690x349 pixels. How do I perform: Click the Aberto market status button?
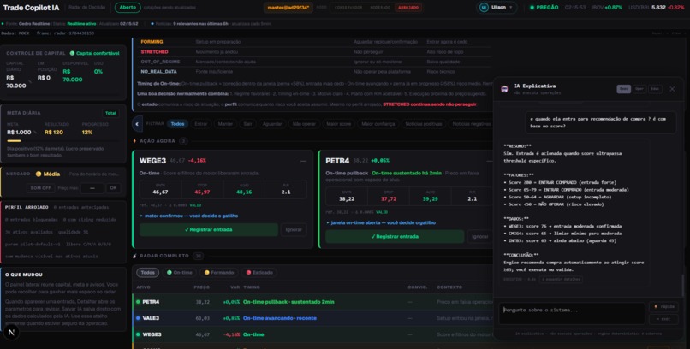point(128,8)
